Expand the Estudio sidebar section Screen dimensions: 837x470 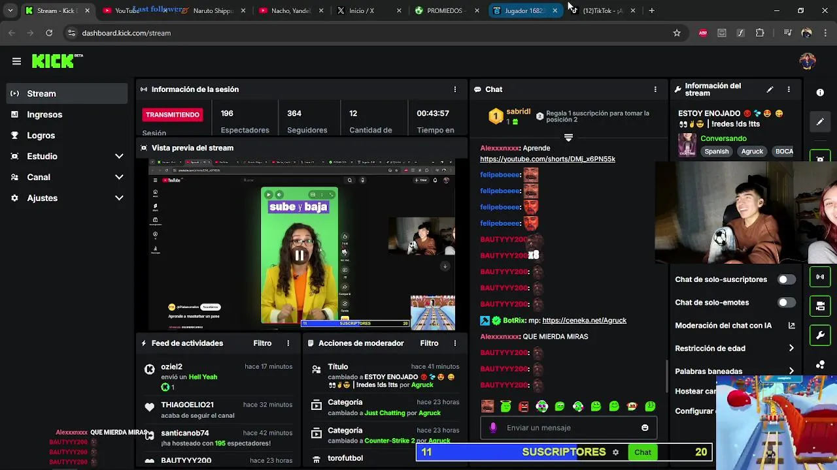[x=119, y=156]
